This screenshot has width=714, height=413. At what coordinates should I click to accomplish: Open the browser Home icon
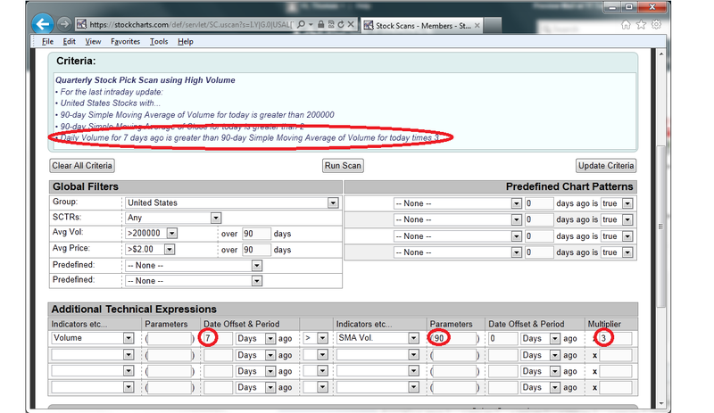[627, 25]
